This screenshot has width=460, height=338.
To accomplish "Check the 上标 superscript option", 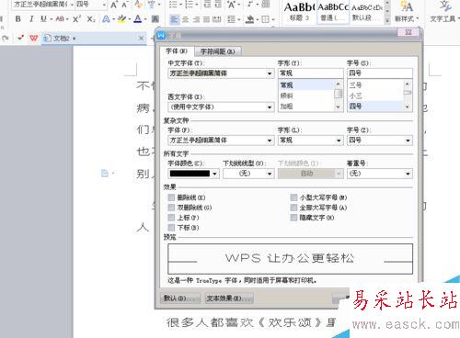I will pos(171,218).
